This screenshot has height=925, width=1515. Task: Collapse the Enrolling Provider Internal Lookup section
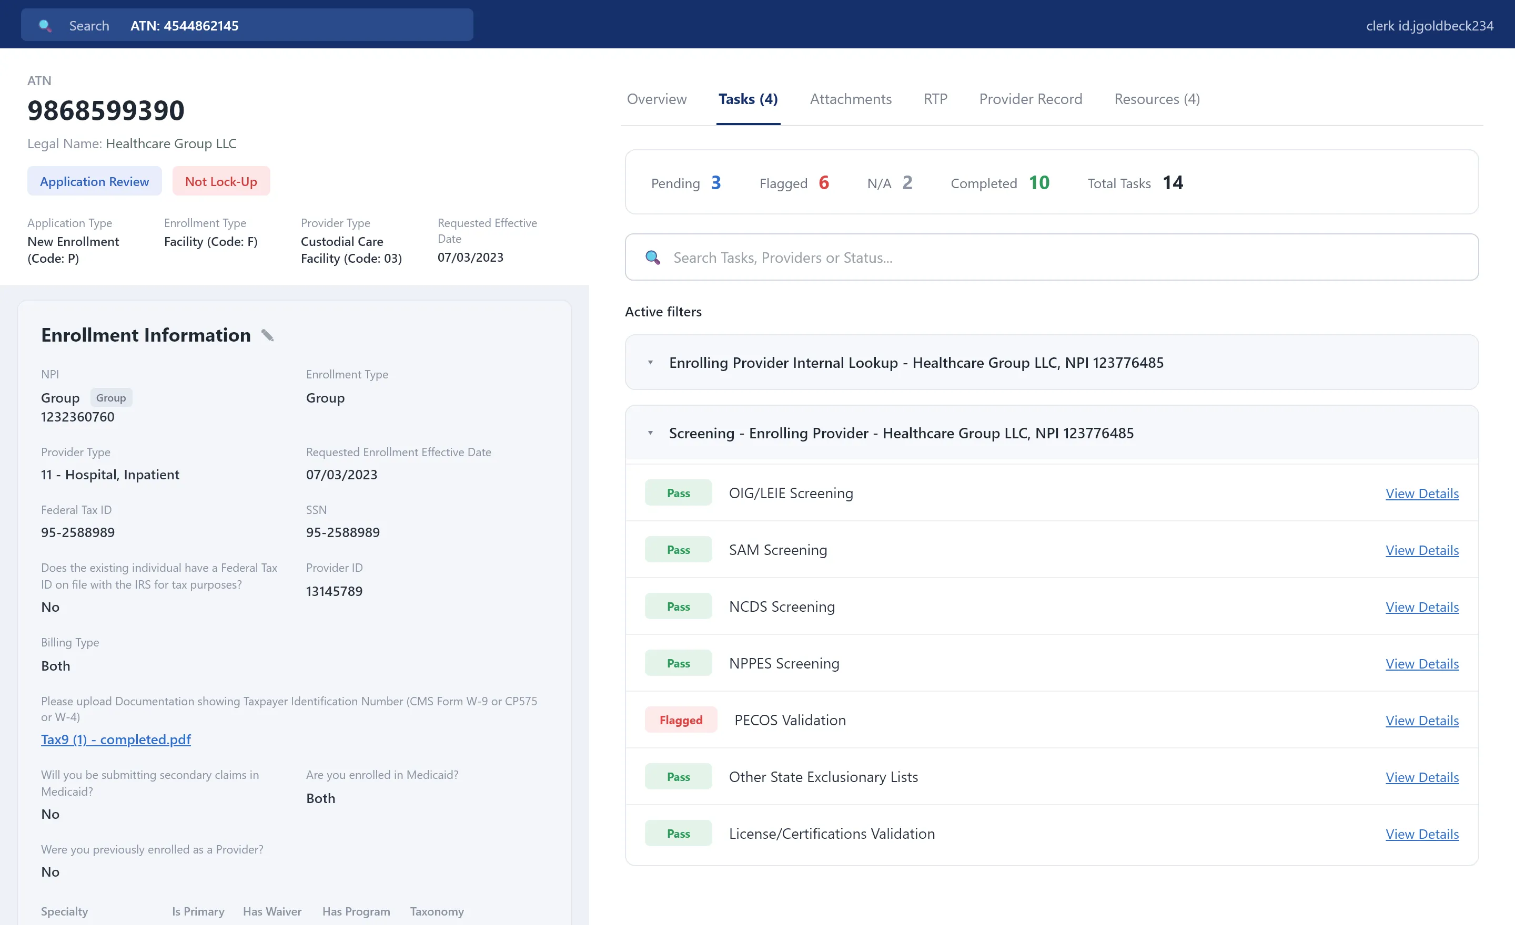click(650, 363)
